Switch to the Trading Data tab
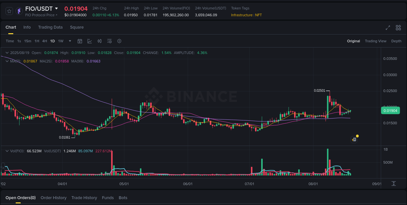Image resolution: width=407 pixels, height=205 pixels. click(x=50, y=27)
